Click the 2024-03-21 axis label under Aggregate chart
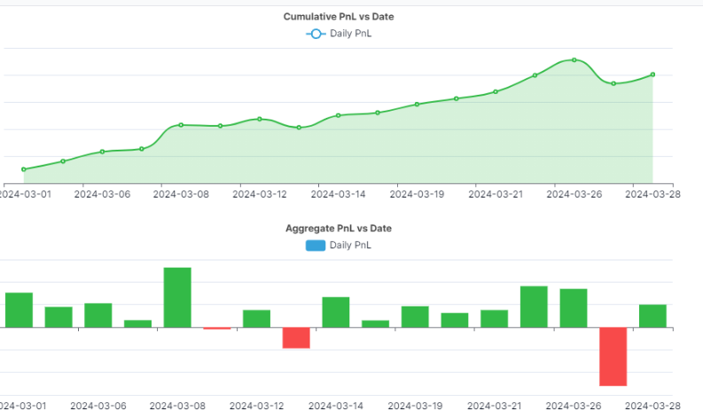703x419 pixels. coord(494,406)
